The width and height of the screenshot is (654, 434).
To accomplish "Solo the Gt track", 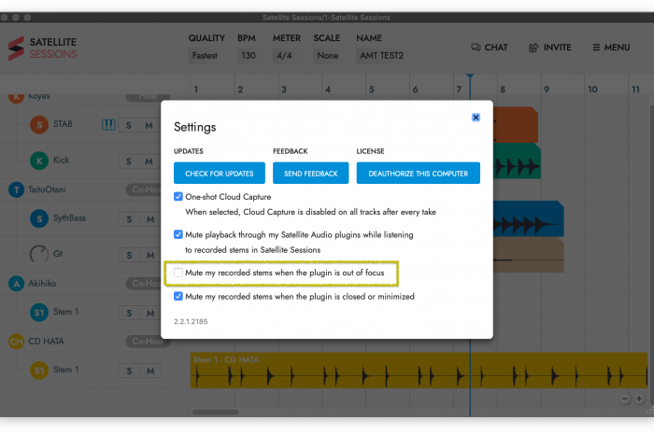I will tap(129, 256).
